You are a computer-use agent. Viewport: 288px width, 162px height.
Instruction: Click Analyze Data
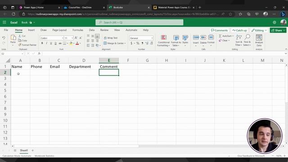coord(259,40)
